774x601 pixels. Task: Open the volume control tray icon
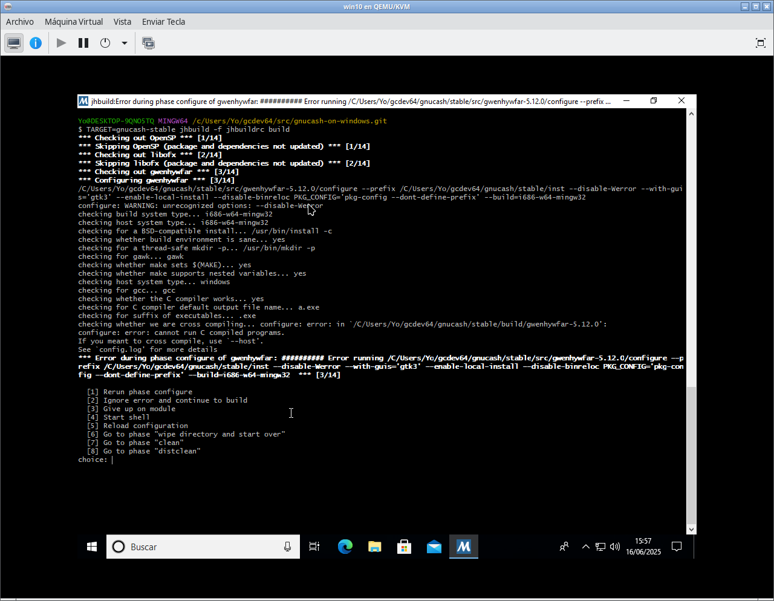pyautogui.click(x=615, y=547)
